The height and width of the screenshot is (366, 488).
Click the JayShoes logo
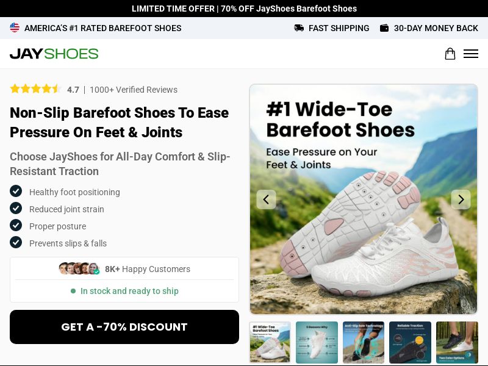54,54
